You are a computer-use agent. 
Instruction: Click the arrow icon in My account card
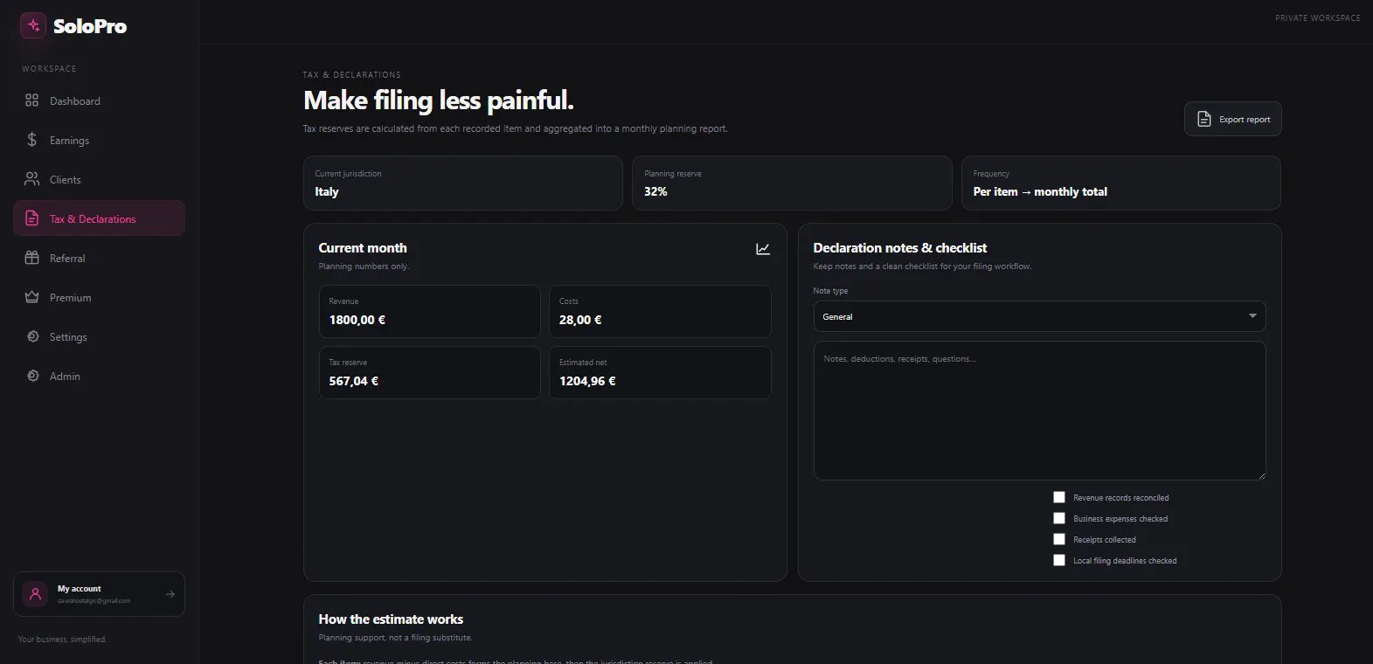170,594
